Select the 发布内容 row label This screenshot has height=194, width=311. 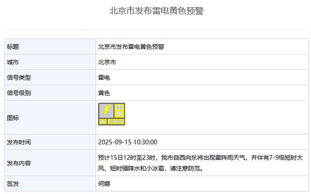click(x=19, y=163)
